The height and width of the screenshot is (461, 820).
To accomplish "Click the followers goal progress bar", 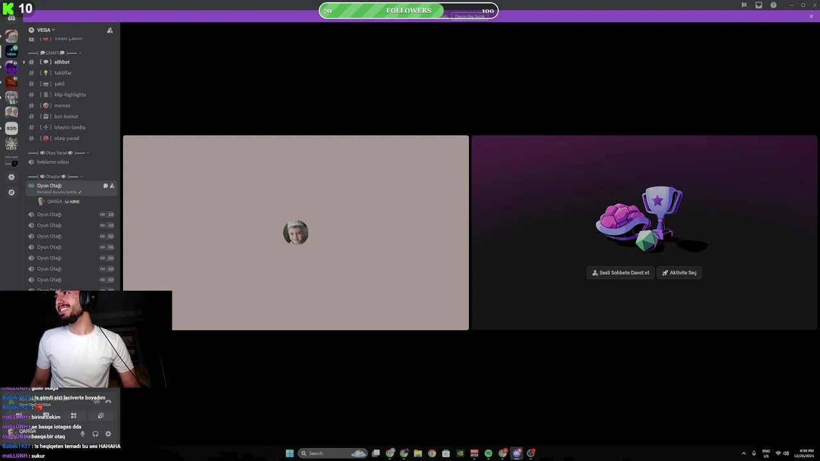I will (409, 10).
